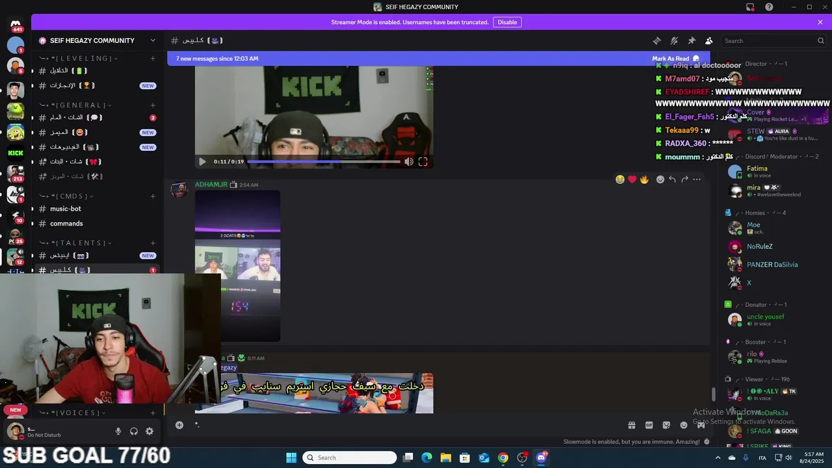
Task: Create channel in TALENTS category plus
Action: point(153,243)
